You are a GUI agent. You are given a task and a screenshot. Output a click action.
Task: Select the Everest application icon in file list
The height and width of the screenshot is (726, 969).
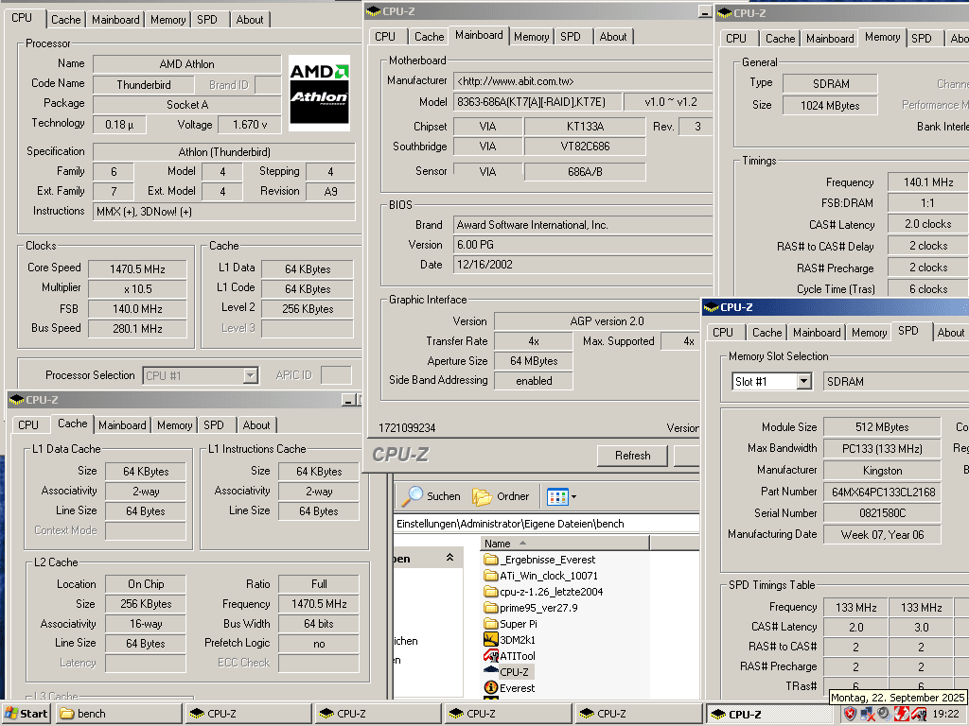click(491, 688)
